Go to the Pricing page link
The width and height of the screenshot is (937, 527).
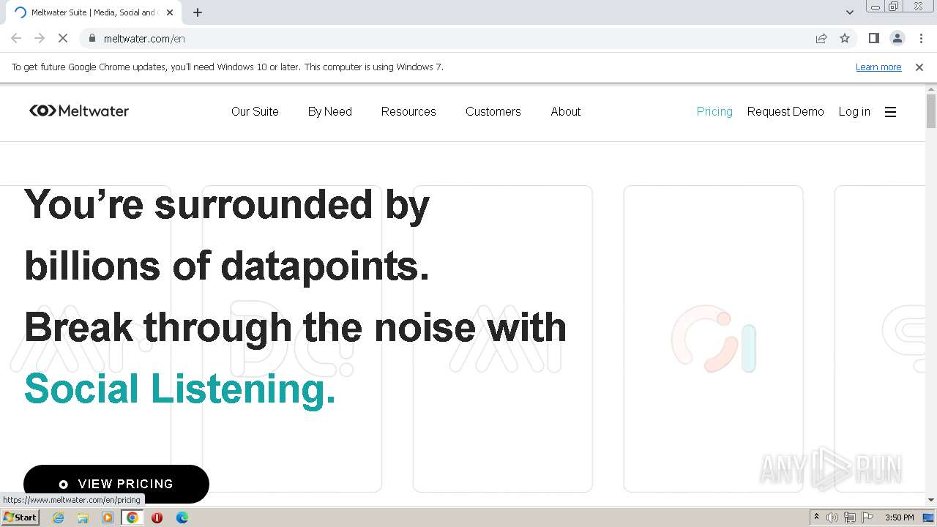[714, 111]
